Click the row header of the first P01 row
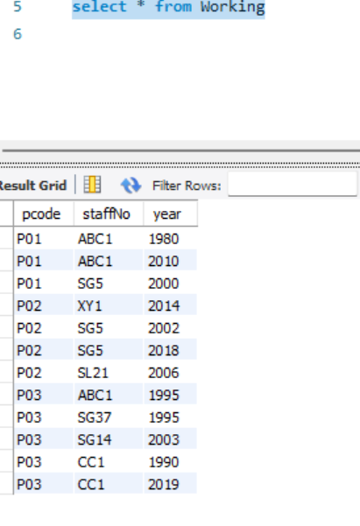The height and width of the screenshot is (526, 360). point(6,239)
